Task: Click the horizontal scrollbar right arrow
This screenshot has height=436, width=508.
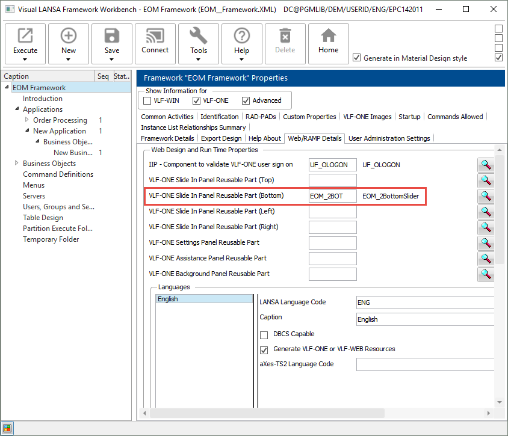Action: [x=489, y=413]
